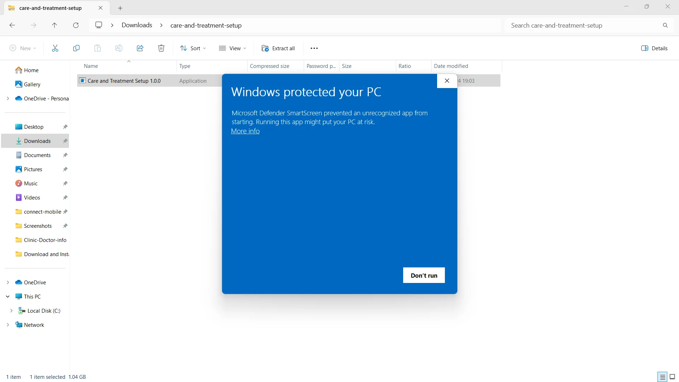Screen dimensions: 679x382
Task: Expand the This PC tree item
Action: 6,296
